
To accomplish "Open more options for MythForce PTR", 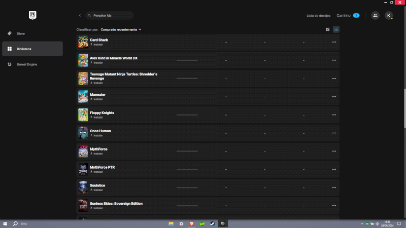I will point(334,169).
